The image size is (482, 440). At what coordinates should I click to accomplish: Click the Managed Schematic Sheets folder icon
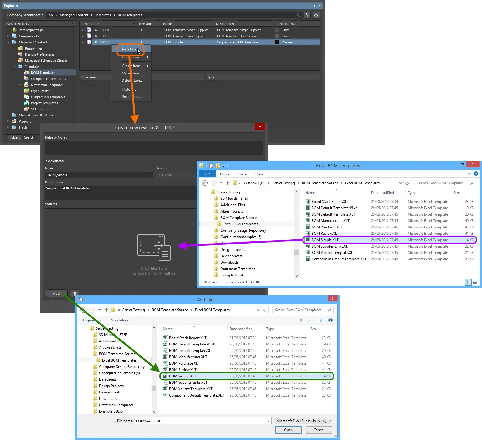(20, 61)
